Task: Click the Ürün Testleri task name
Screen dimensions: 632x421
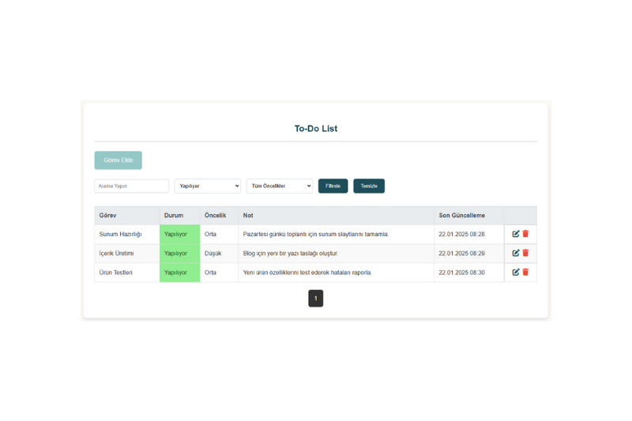Action: [116, 272]
